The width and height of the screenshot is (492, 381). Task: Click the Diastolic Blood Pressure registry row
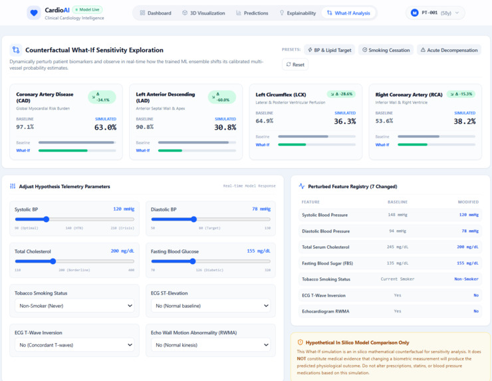tap(390, 231)
